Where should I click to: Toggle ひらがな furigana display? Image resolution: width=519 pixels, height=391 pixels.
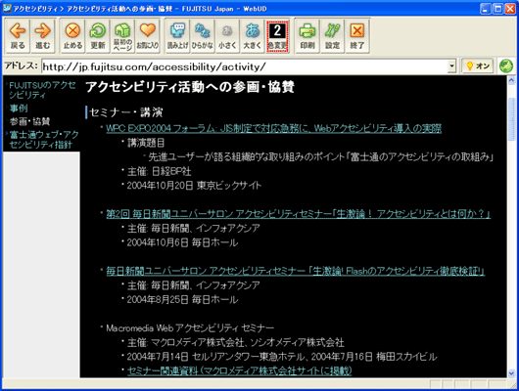click(x=203, y=36)
